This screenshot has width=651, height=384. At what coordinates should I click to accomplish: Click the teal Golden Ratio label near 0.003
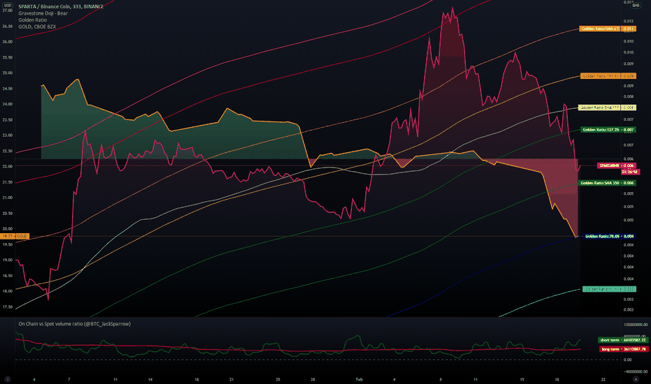609,289
